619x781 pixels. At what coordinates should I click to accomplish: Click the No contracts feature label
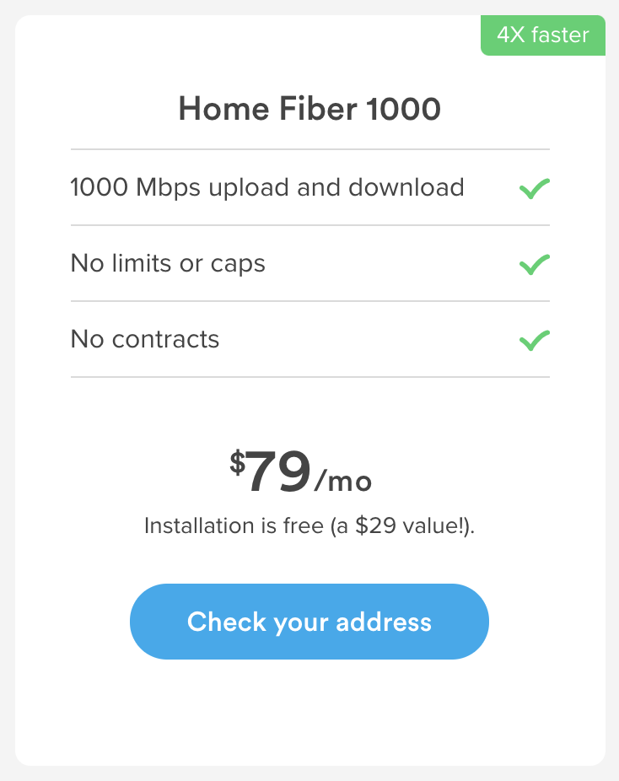pyautogui.click(x=145, y=339)
